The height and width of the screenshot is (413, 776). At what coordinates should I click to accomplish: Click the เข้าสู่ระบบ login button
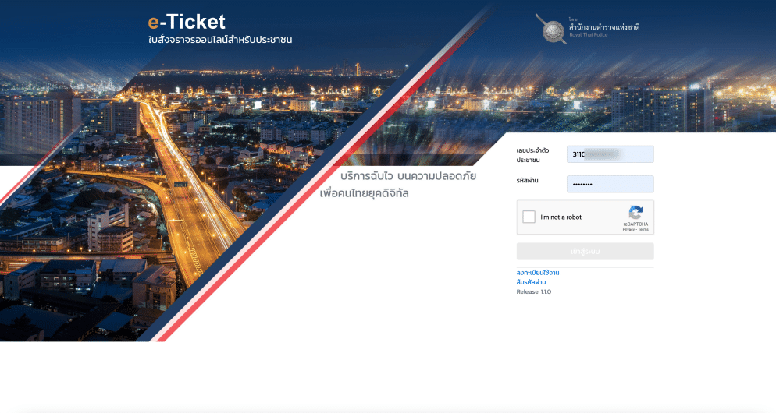[x=585, y=252]
